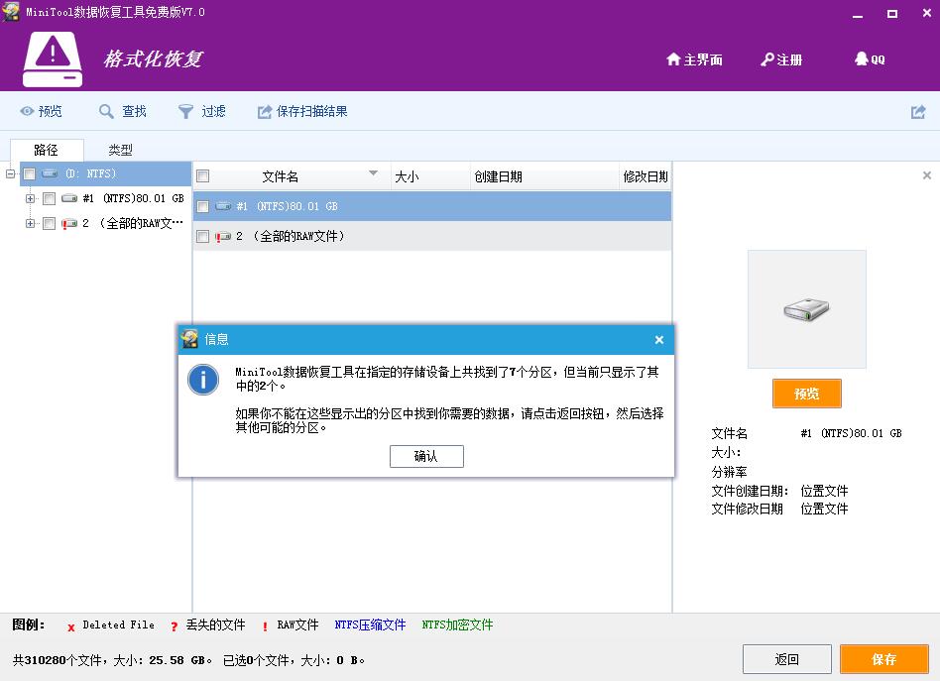Click status text 共310280个文件
Image resolution: width=940 pixels, height=681 pixels.
57,660
